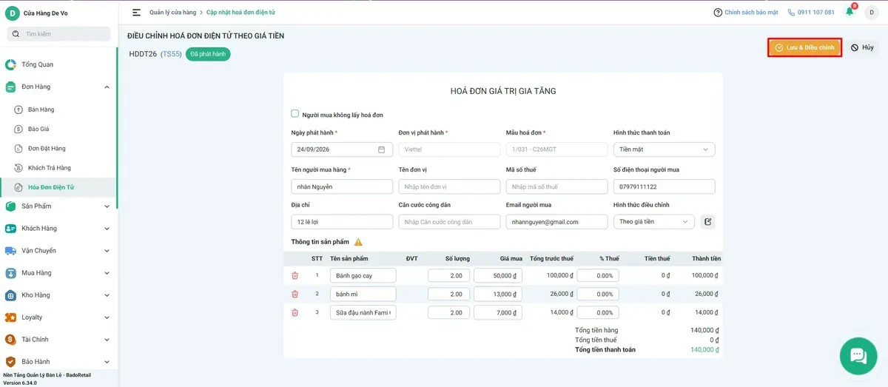Focus the Tìm kiếm search box

(x=58, y=34)
